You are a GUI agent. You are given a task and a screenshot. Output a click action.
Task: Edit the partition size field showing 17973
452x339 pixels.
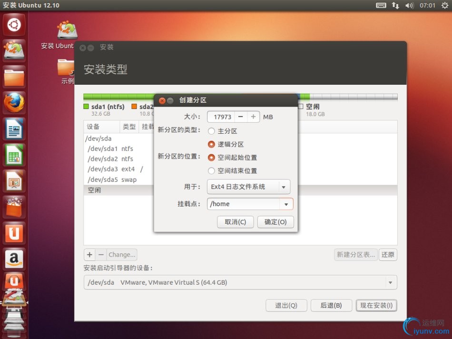pos(221,117)
